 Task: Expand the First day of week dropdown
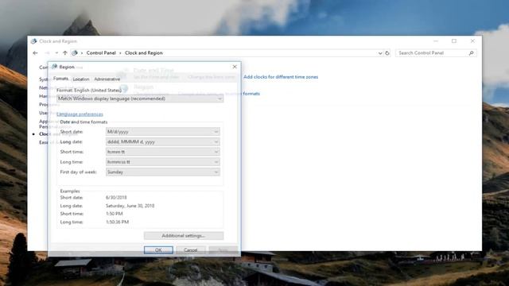point(162,172)
